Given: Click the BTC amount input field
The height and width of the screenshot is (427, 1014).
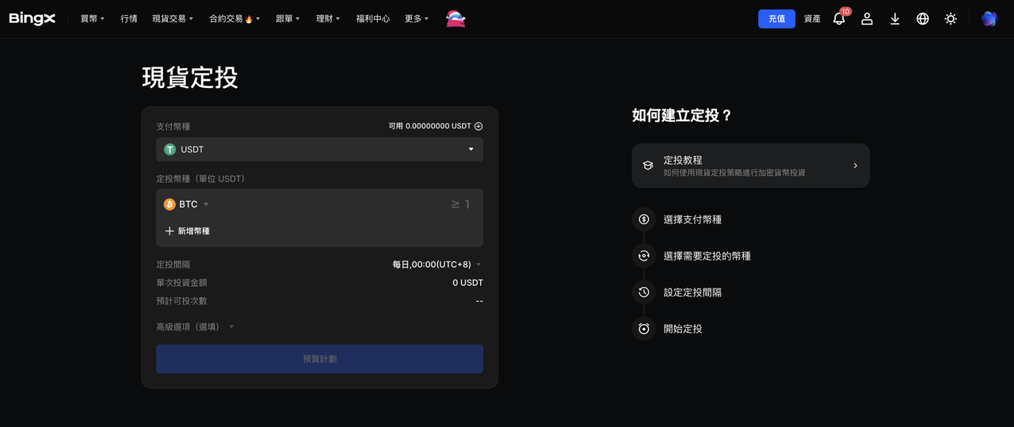Looking at the screenshot, I should 380,204.
